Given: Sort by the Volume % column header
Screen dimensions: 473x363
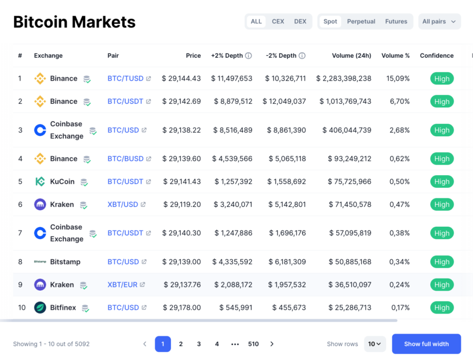Looking at the screenshot, I should (396, 56).
